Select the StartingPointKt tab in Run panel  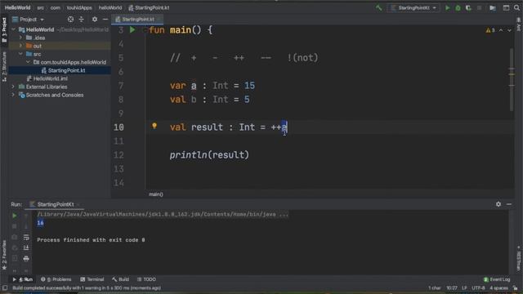click(x=55, y=204)
